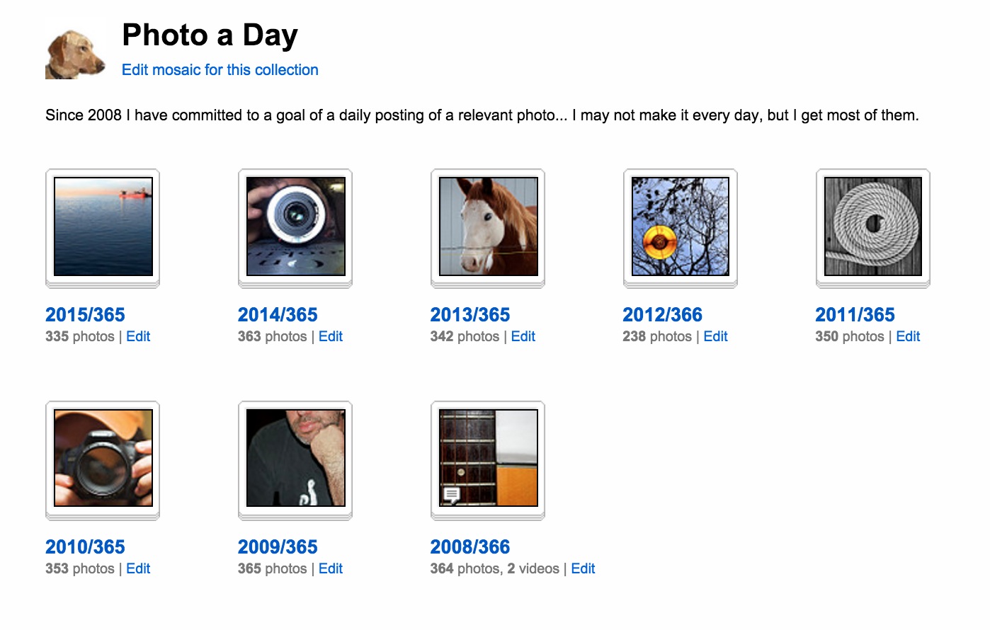Edit the 2008/366 album with videos
The height and width of the screenshot is (630, 990).
click(583, 569)
